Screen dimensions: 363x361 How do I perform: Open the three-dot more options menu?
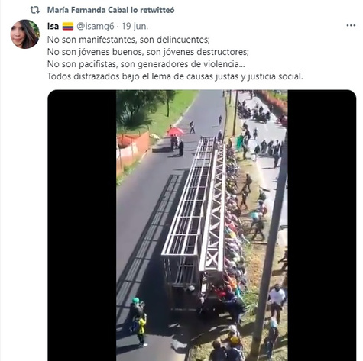tap(351, 25)
